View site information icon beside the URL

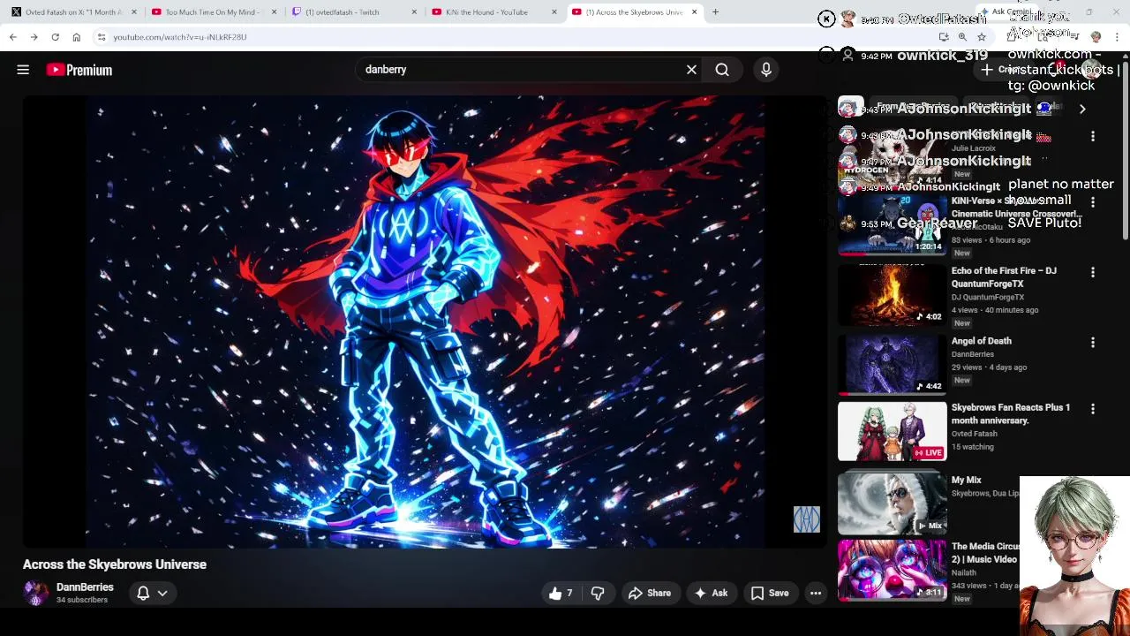(x=102, y=37)
